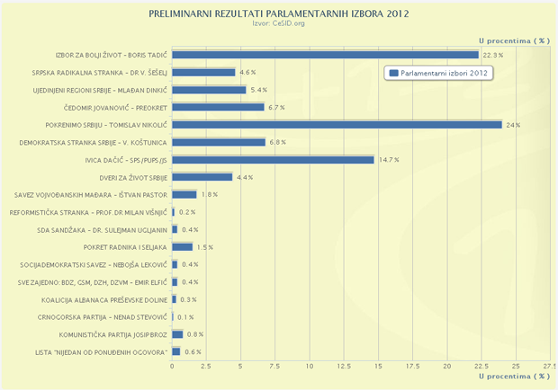Click the 1.5 % value label
Viewport: 558px width, 390px height.
(x=205, y=247)
